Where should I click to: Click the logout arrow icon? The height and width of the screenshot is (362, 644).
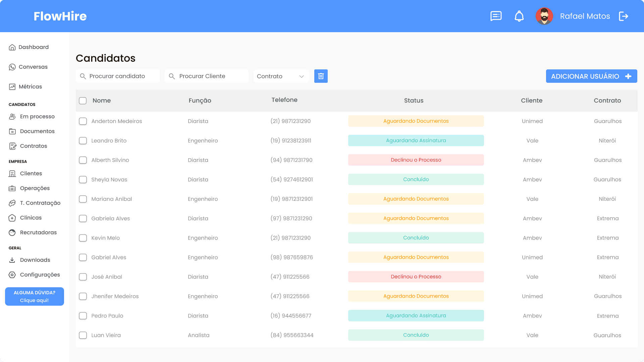623,16
